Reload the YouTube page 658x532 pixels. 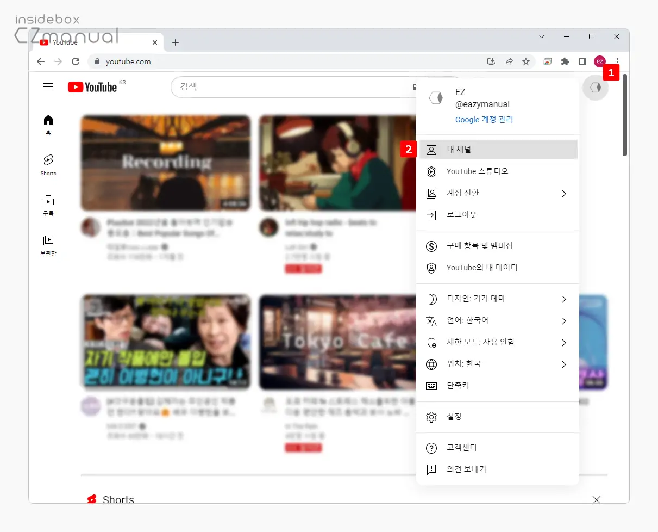76,61
